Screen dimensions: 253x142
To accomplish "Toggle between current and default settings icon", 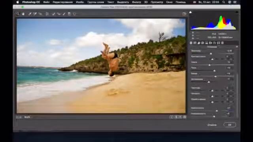I will pyautogui.click(x=185, y=117).
